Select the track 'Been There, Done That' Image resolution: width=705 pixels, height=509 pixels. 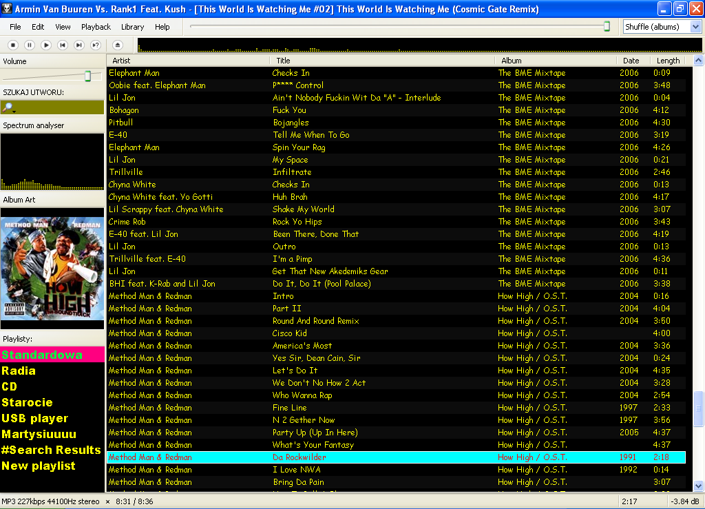(396, 234)
